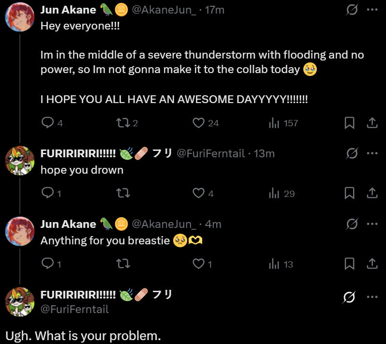The width and height of the screenshot is (386, 344).
Task: Open more options on first tweet
Action: click(x=372, y=10)
